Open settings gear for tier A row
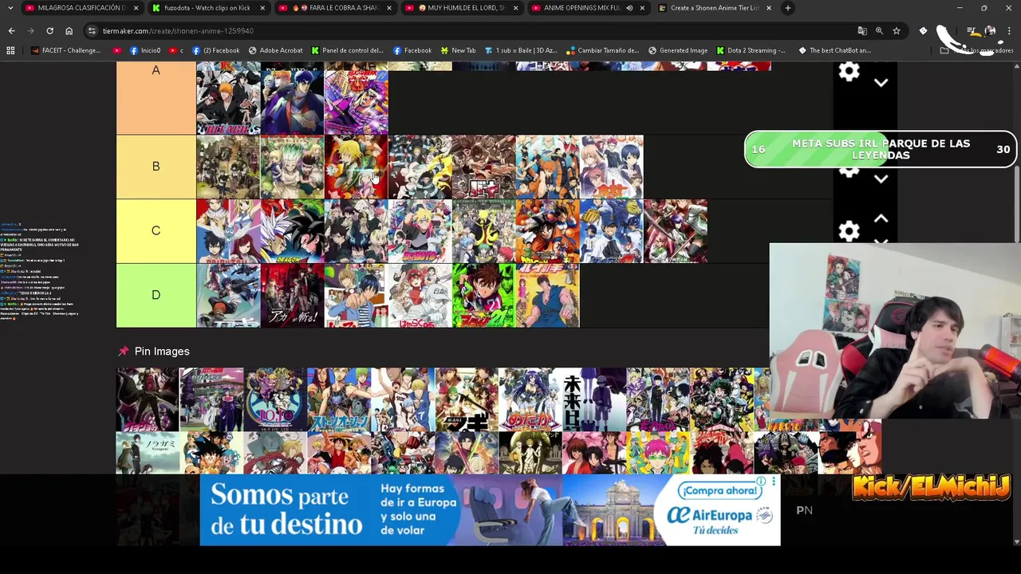 (849, 72)
